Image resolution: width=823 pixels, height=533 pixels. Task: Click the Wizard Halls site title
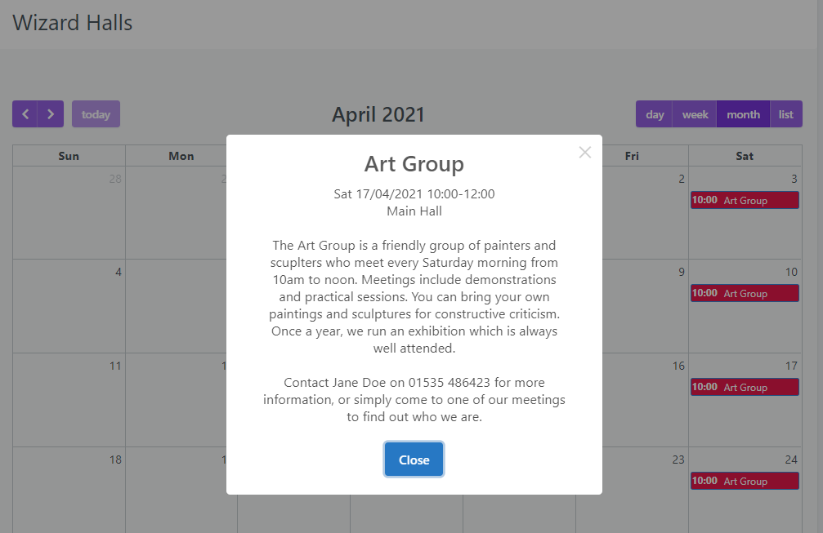(x=73, y=23)
